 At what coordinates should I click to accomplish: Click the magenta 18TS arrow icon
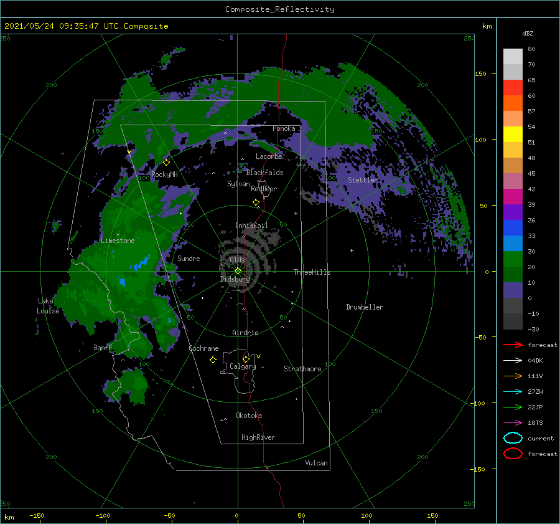pyautogui.click(x=513, y=423)
